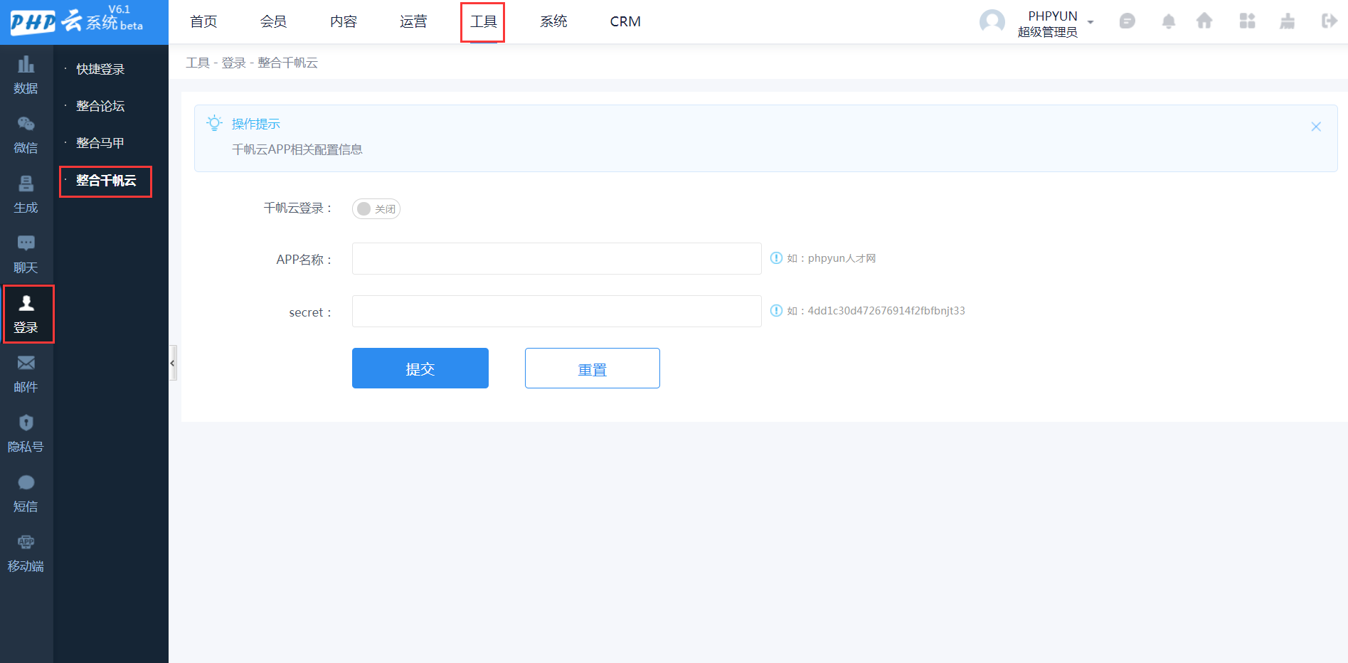Image resolution: width=1348 pixels, height=663 pixels.
Task: Click the lightbulb 操作提示 icon
Action: click(x=214, y=123)
